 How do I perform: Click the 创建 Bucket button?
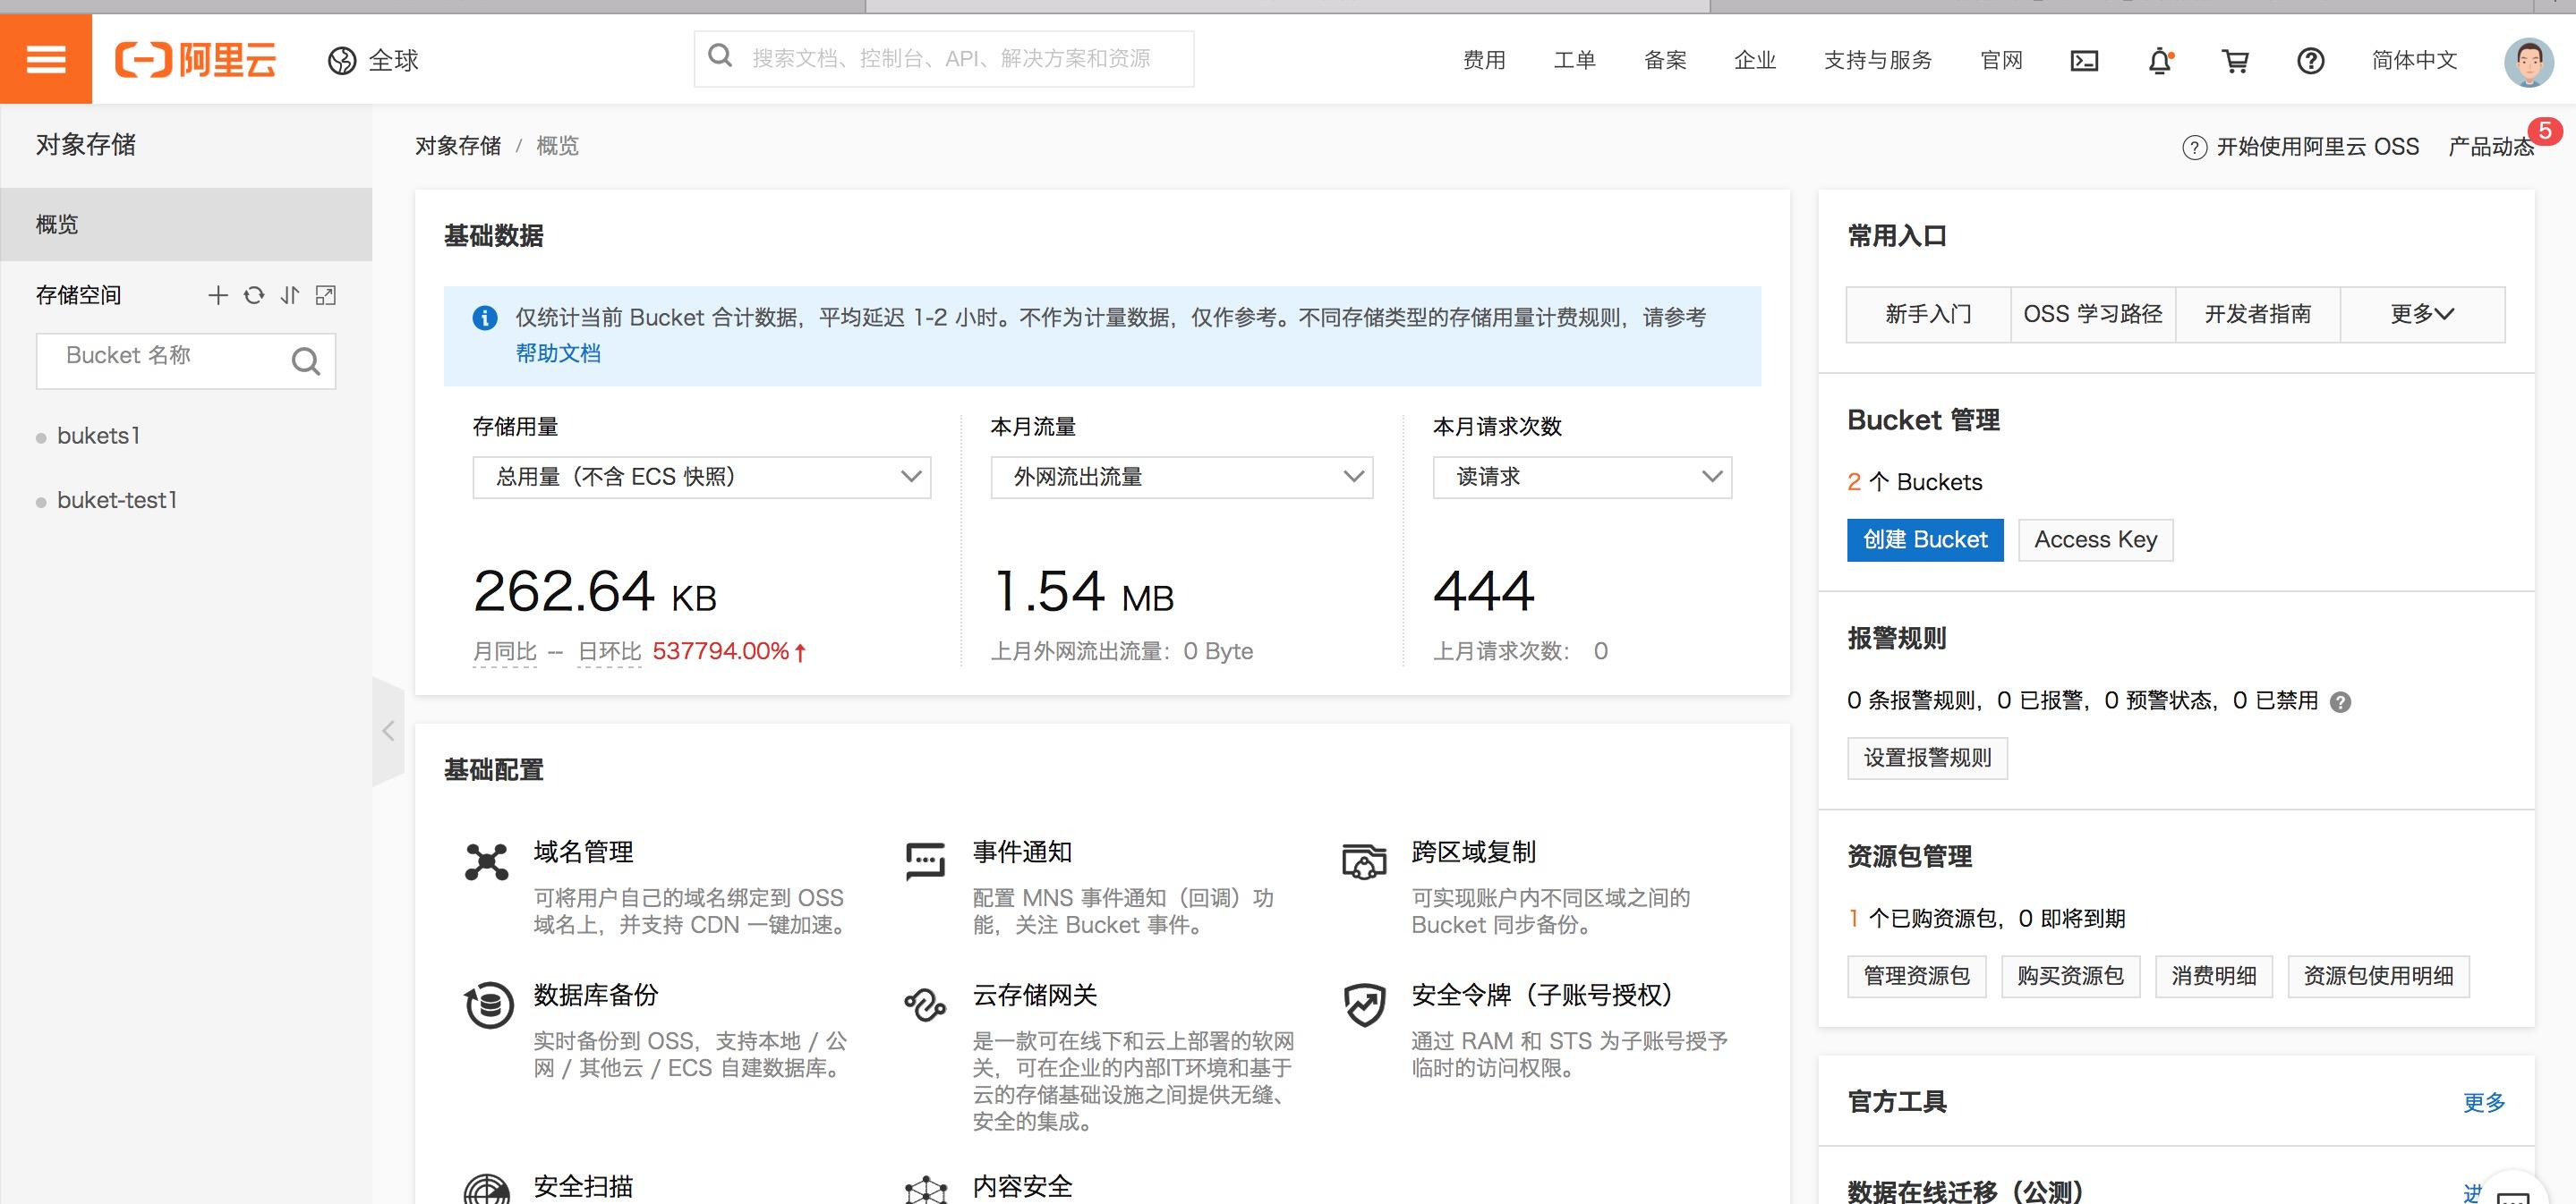coord(1925,540)
